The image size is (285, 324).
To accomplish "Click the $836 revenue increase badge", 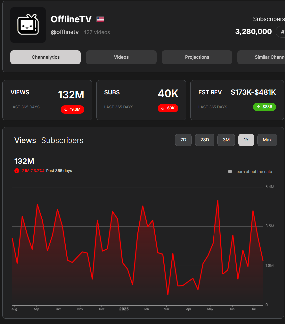I will pos(265,107).
